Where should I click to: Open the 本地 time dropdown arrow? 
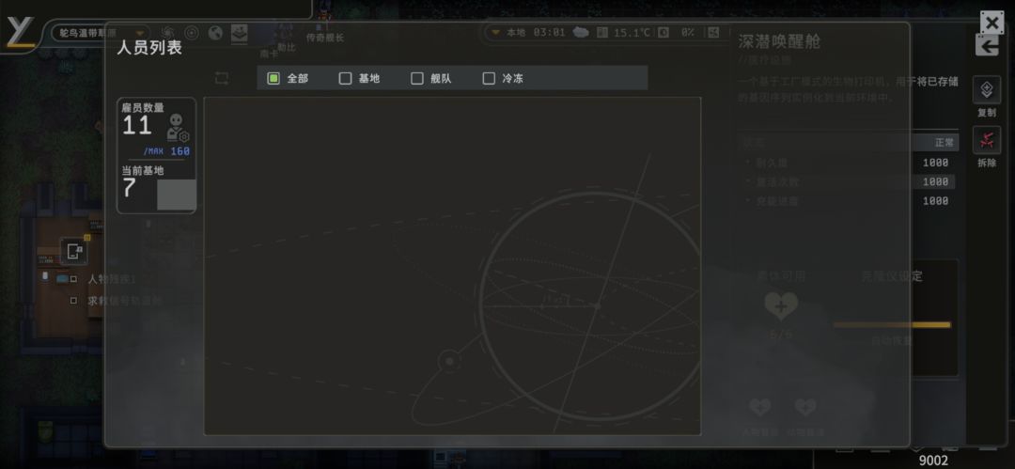(496, 32)
